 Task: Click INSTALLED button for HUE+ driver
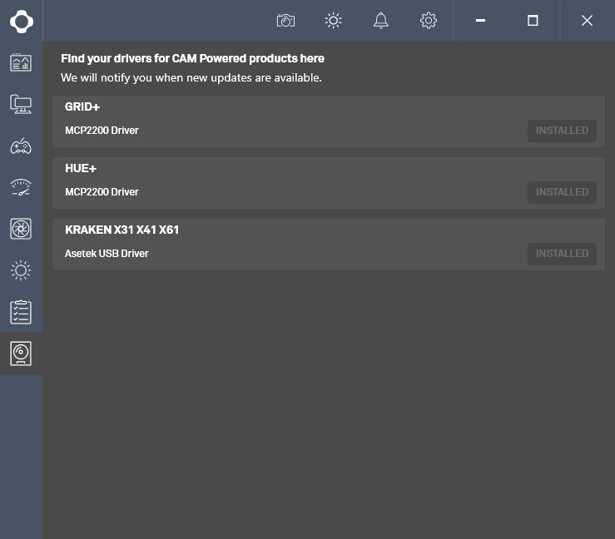click(562, 192)
